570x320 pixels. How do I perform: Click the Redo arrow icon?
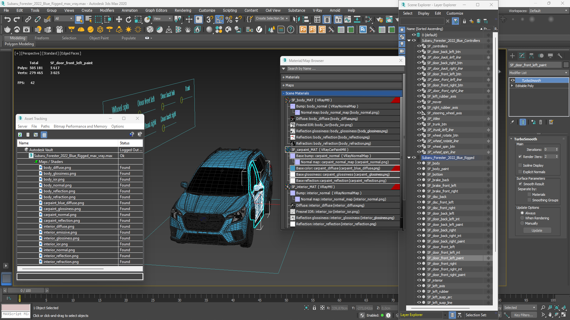(x=17, y=20)
